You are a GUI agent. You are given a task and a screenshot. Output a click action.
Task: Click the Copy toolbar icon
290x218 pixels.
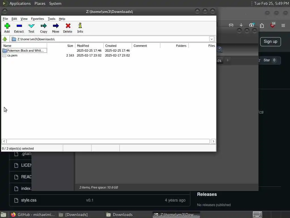tap(44, 28)
